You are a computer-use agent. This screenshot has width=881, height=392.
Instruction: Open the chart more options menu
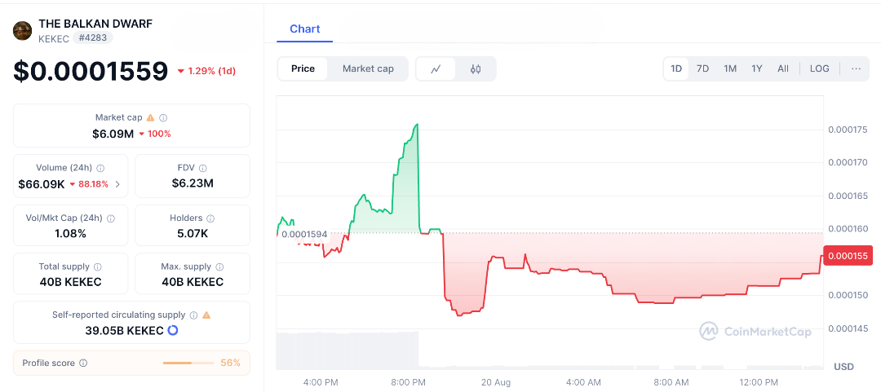(x=856, y=68)
